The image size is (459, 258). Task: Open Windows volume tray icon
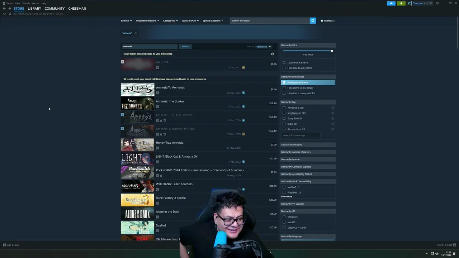point(437,254)
